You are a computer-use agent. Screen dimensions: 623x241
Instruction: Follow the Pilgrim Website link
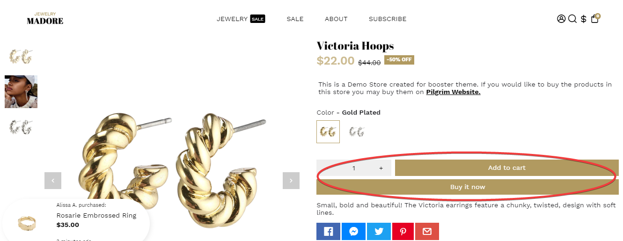tap(453, 92)
